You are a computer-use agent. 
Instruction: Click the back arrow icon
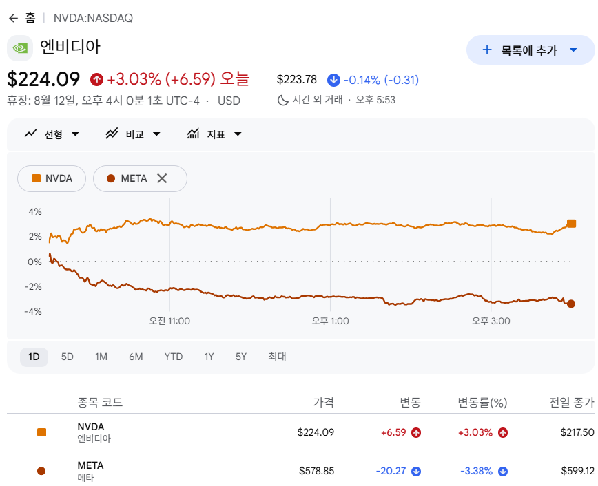pyautogui.click(x=13, y=19)
